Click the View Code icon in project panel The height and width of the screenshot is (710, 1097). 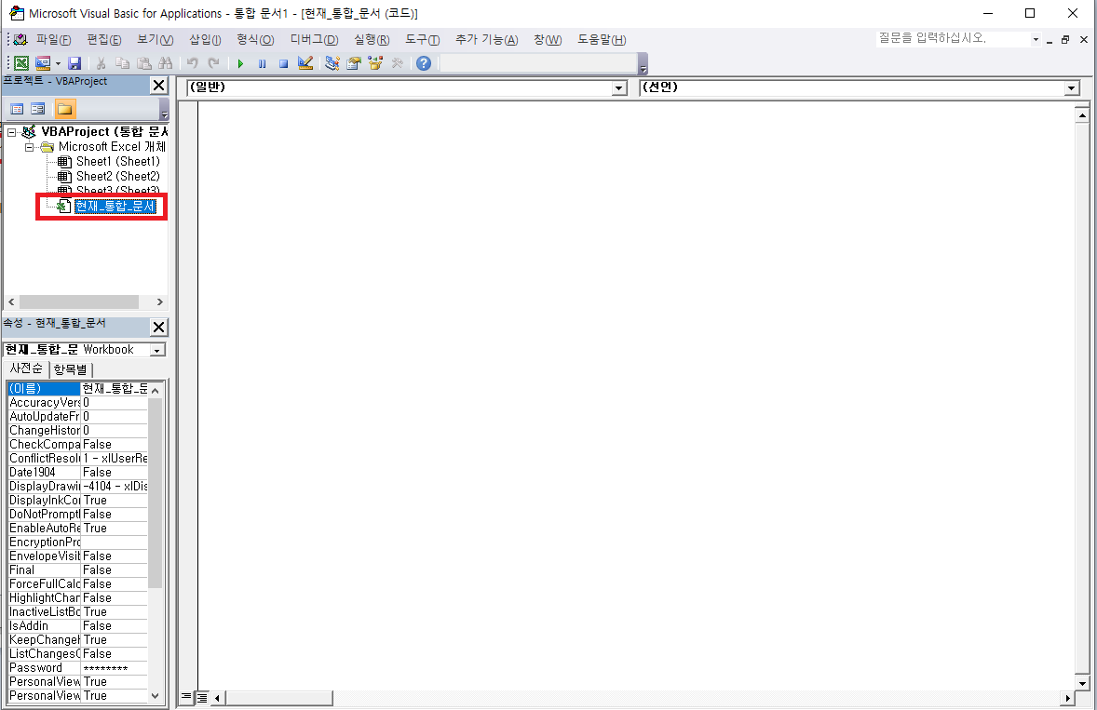click(17, 109)
